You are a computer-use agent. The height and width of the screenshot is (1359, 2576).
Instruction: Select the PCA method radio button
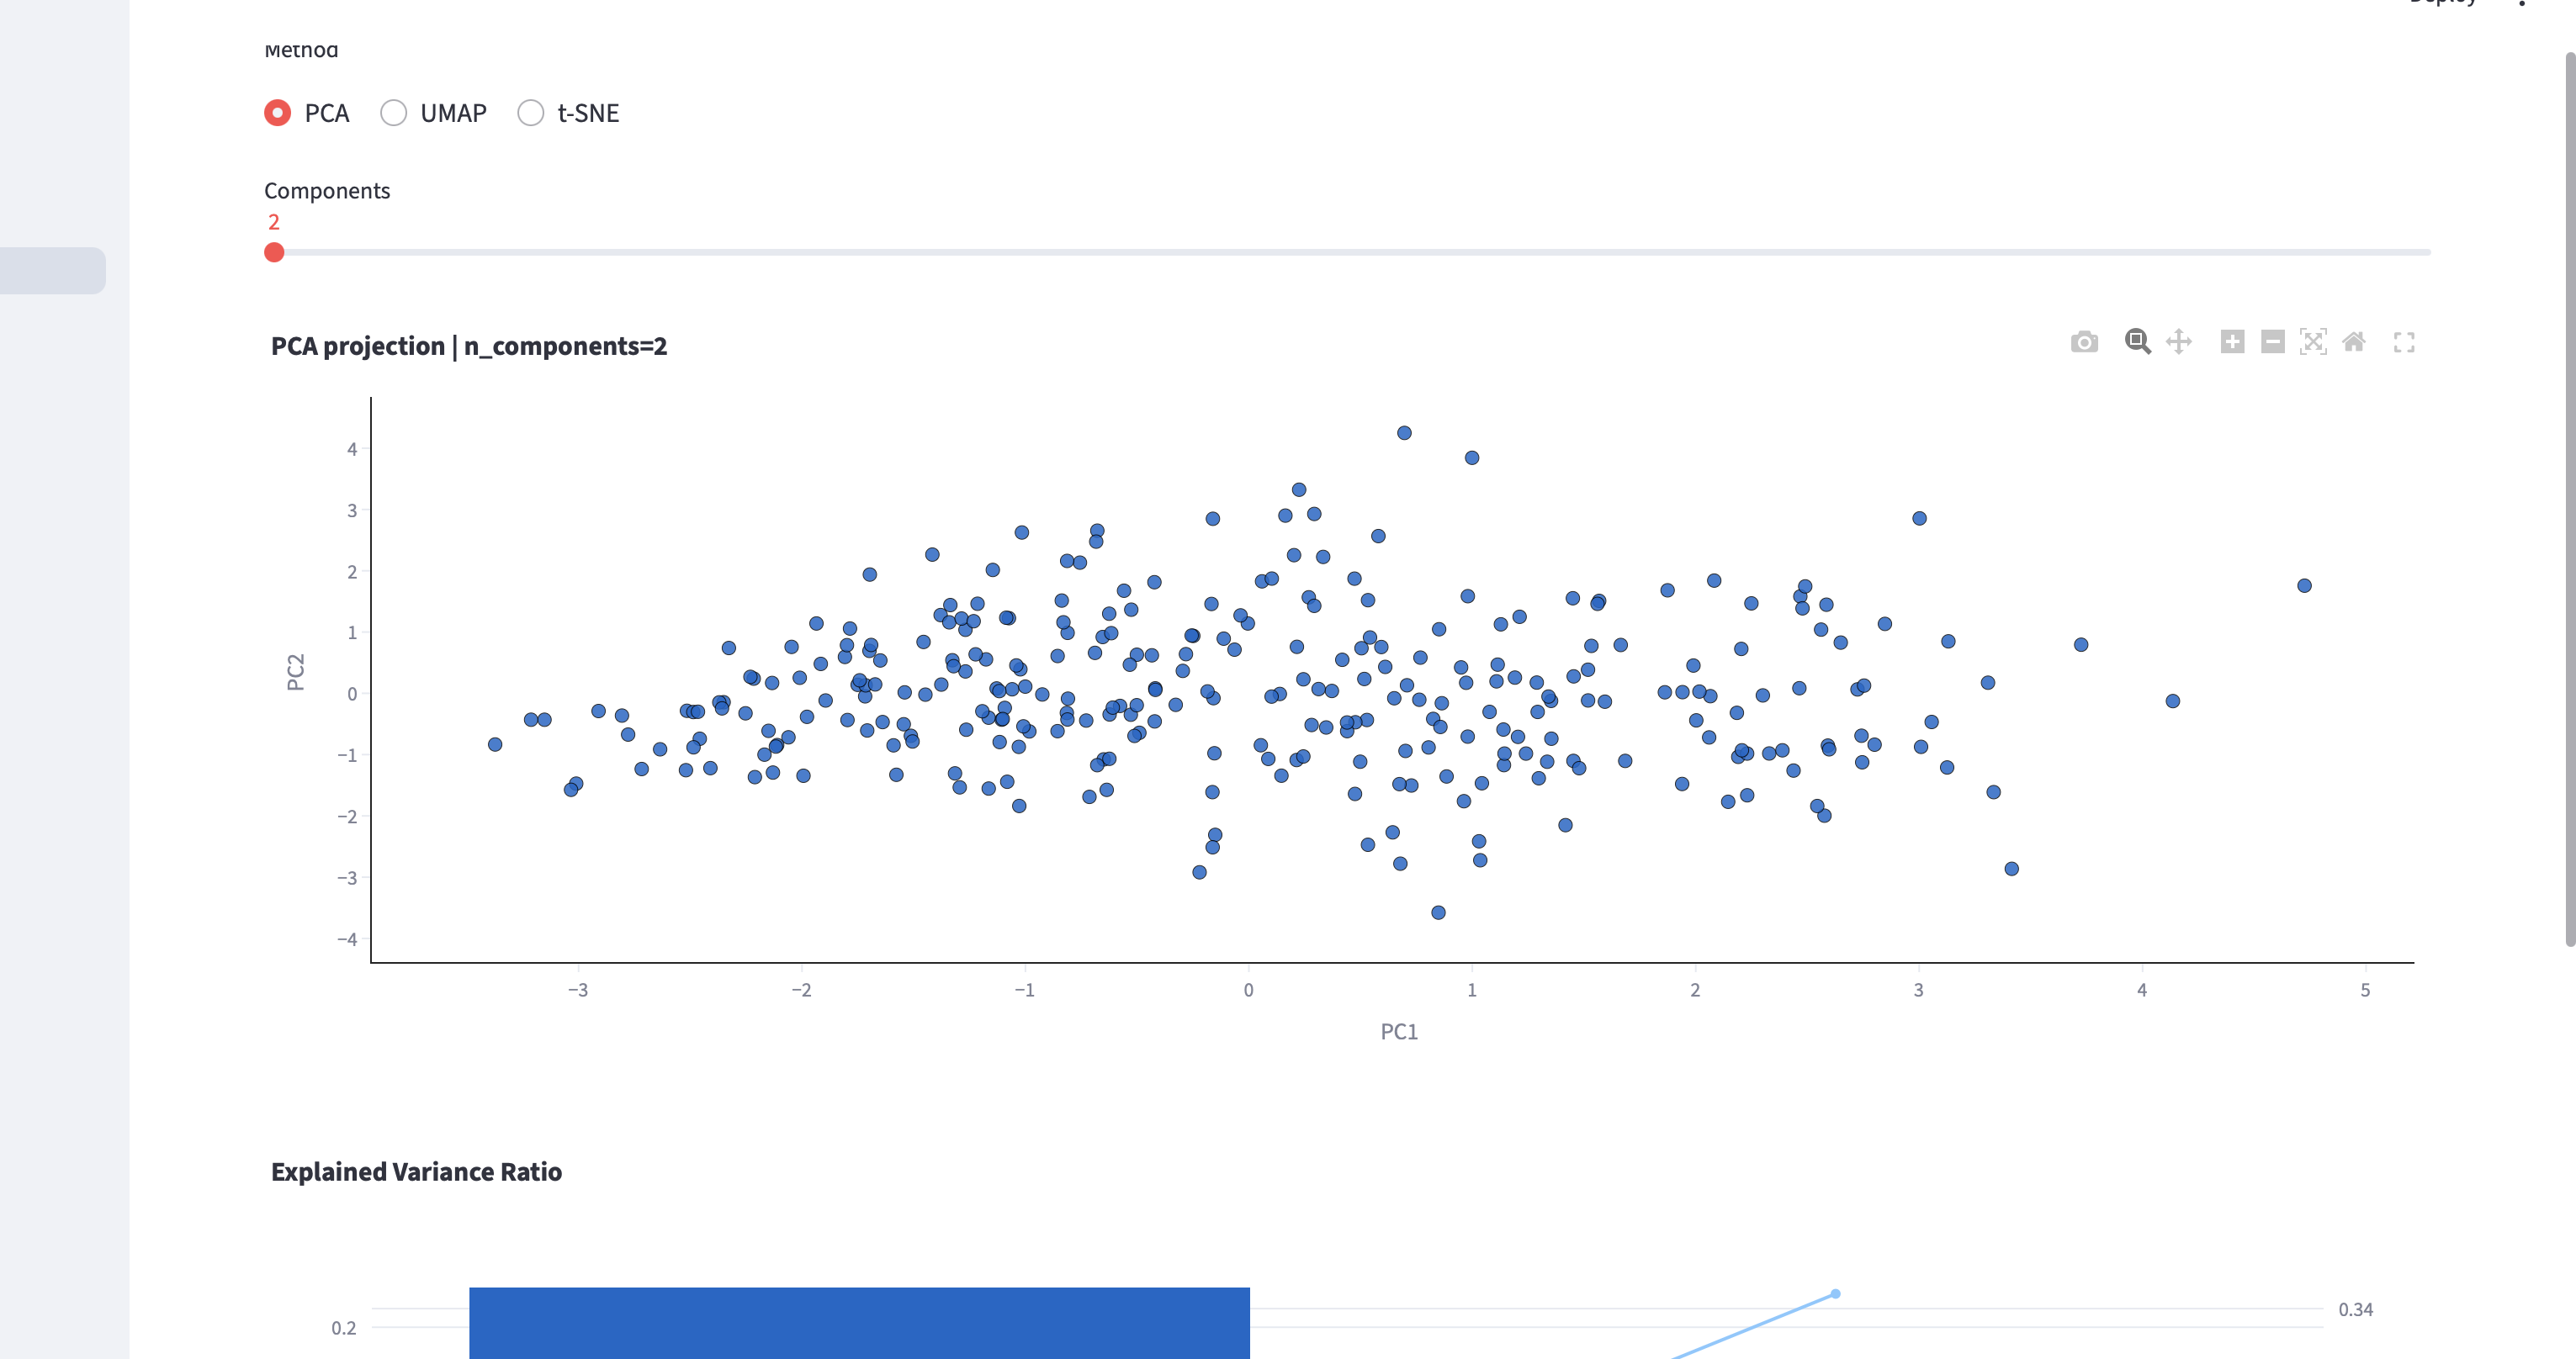tap(277, 113)
